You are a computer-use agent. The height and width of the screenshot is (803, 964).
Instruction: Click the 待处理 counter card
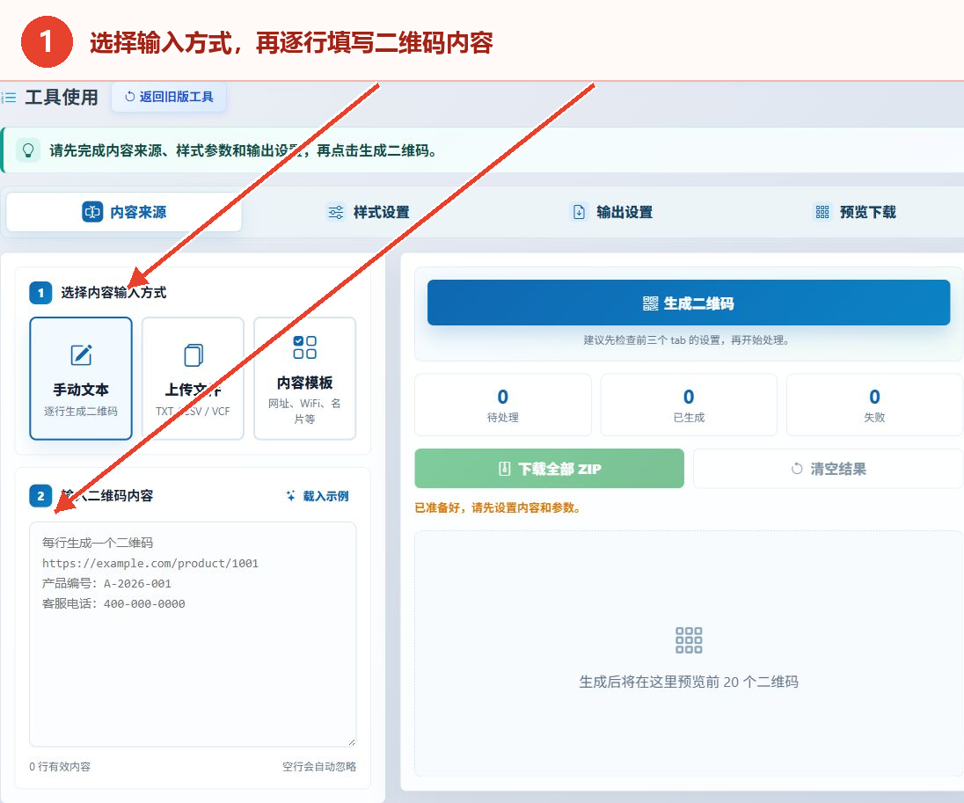pyautogui.click(x=503, y=405)
